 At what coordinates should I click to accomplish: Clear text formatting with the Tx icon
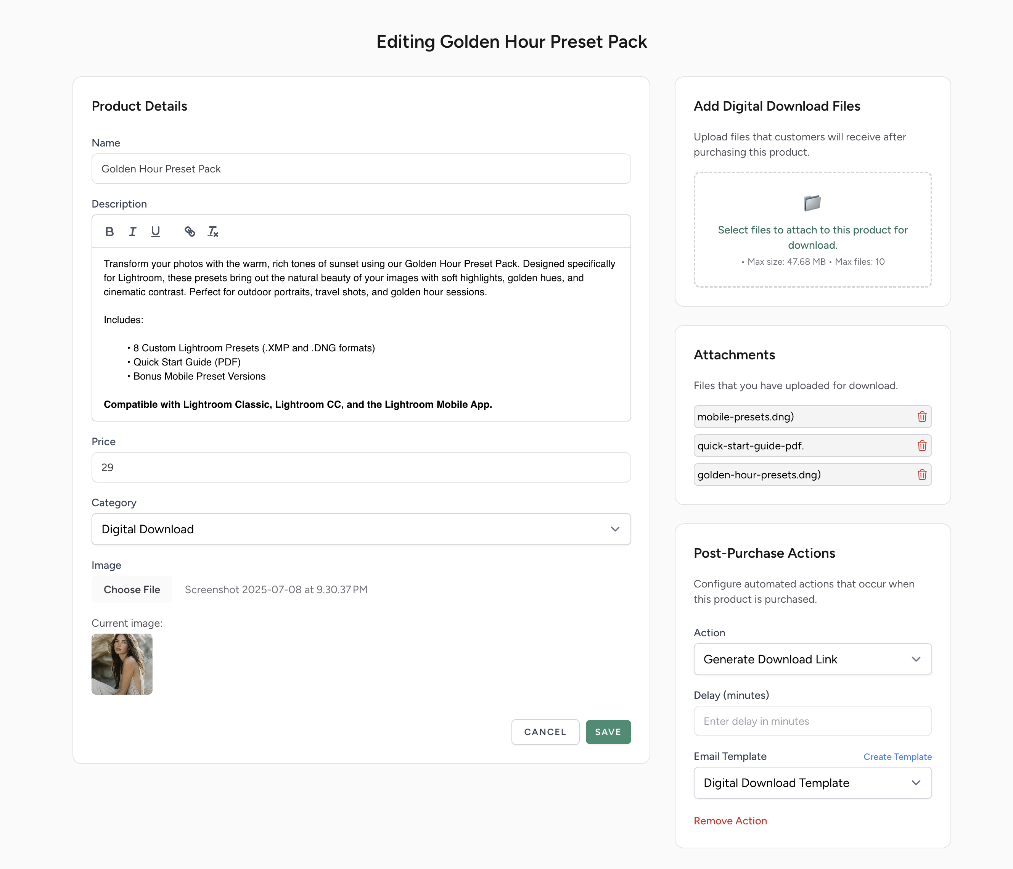coord(213,231)
